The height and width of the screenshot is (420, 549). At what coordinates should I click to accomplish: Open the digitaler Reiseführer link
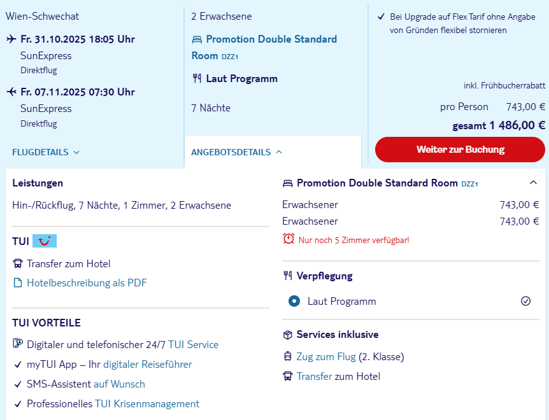coord(148,365)
